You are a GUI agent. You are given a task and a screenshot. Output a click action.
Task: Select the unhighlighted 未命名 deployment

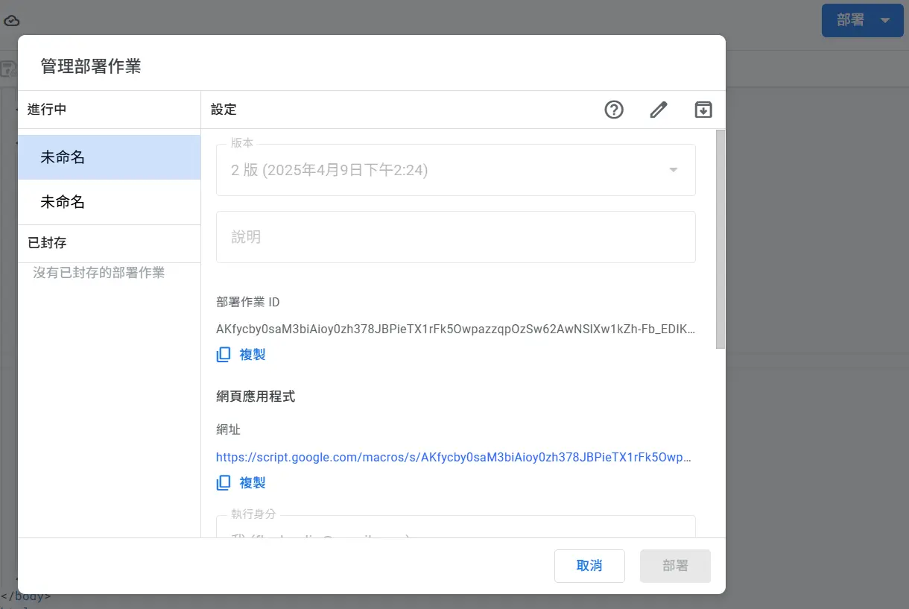109,202
